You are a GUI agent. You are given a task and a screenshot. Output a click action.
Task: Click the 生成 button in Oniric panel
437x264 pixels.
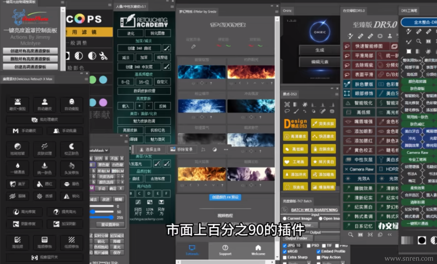pyautogui.click(x=319, y=50)
